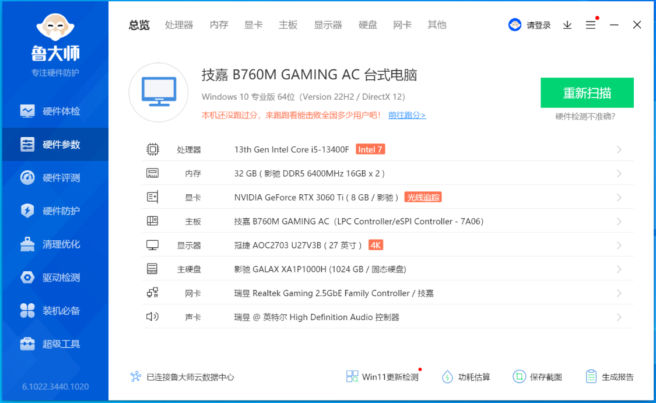This screenshot has height=403, width=656.
Task: Open 驱动检测 driver check
Action: tap(55, 277)
